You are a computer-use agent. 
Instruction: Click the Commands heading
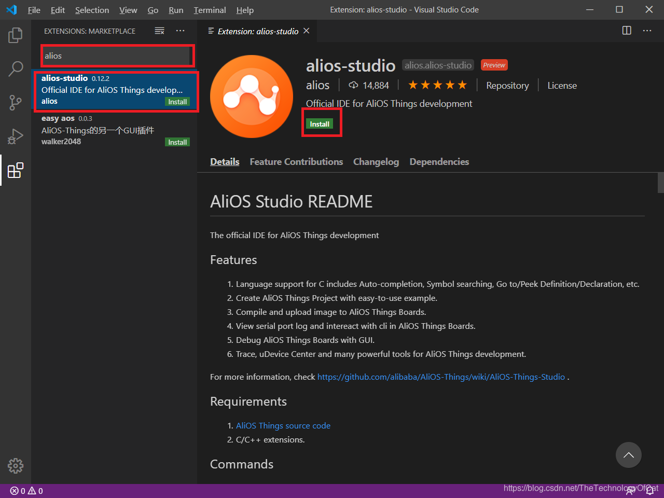point(241,464)
